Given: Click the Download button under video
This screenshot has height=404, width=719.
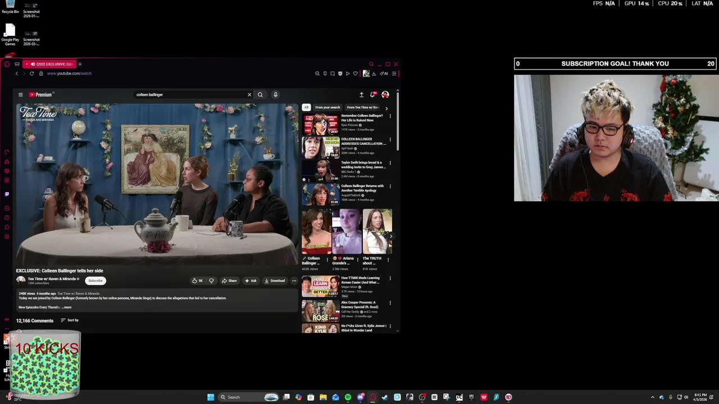Looking at the screenshot, I should pyautogui.click(x=275, y=281).
